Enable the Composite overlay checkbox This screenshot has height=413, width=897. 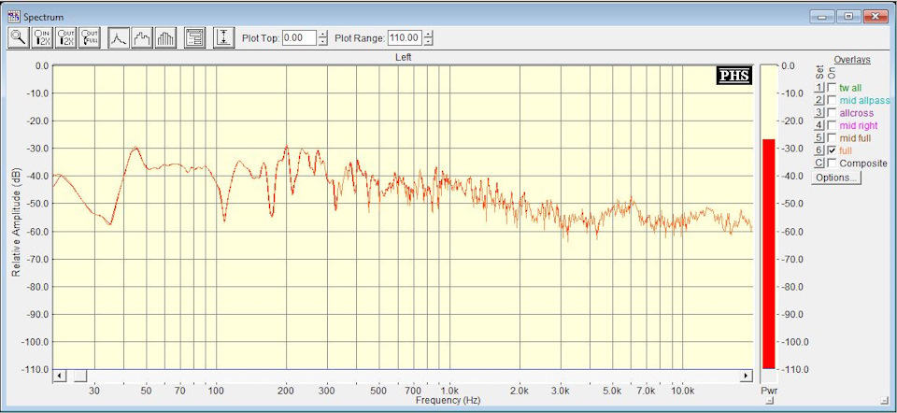pyautogui.click(x=832, y=163)
